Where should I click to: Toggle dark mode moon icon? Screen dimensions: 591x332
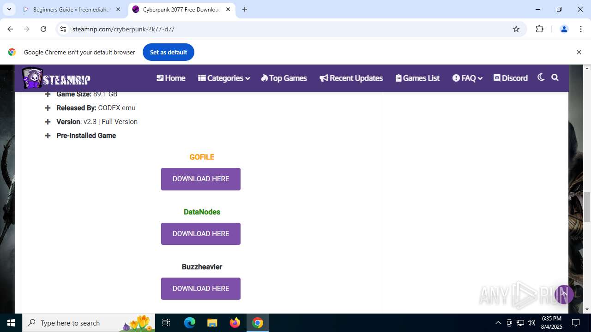tap(541, 77)
